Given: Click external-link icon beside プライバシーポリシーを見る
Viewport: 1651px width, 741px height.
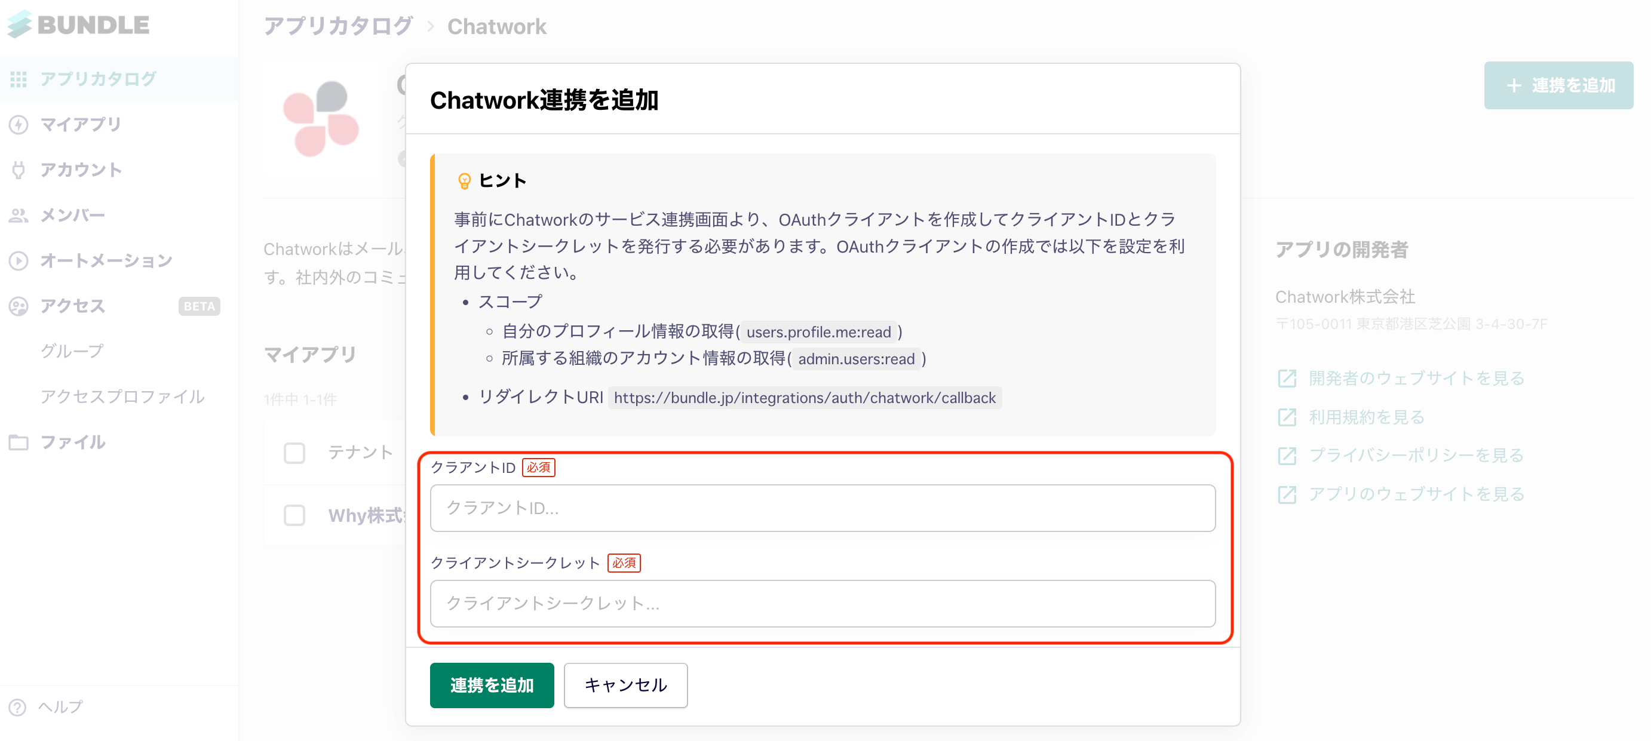Looking at the screenshot, I should coord(1287,456).
